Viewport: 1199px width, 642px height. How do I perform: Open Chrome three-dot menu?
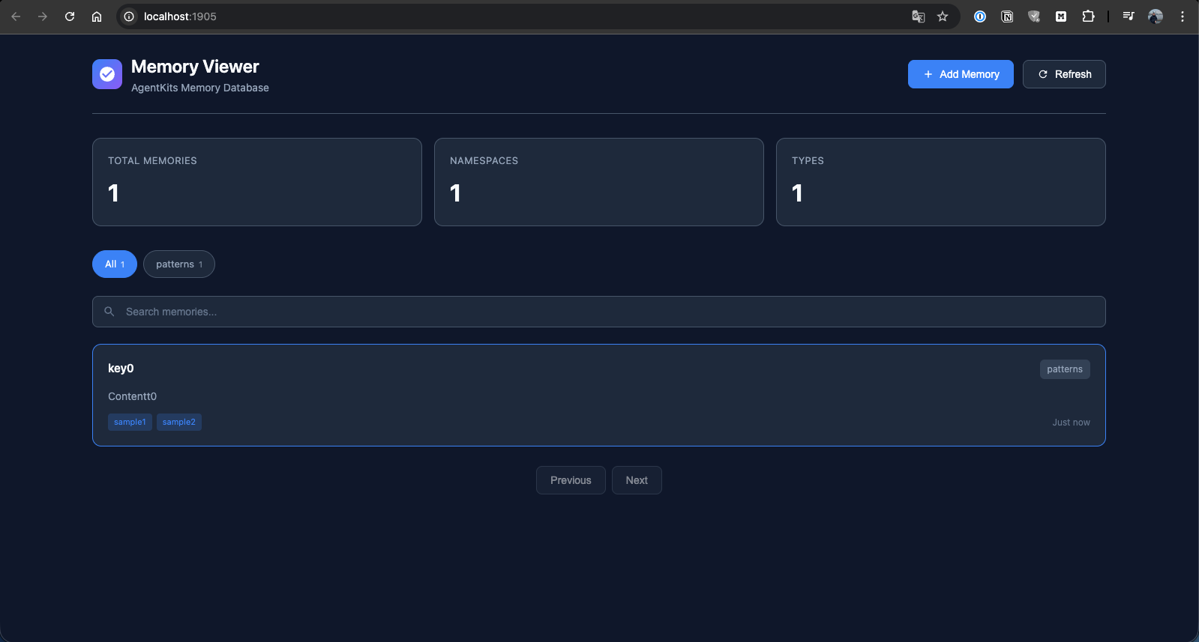click(x=1183, y=16)
